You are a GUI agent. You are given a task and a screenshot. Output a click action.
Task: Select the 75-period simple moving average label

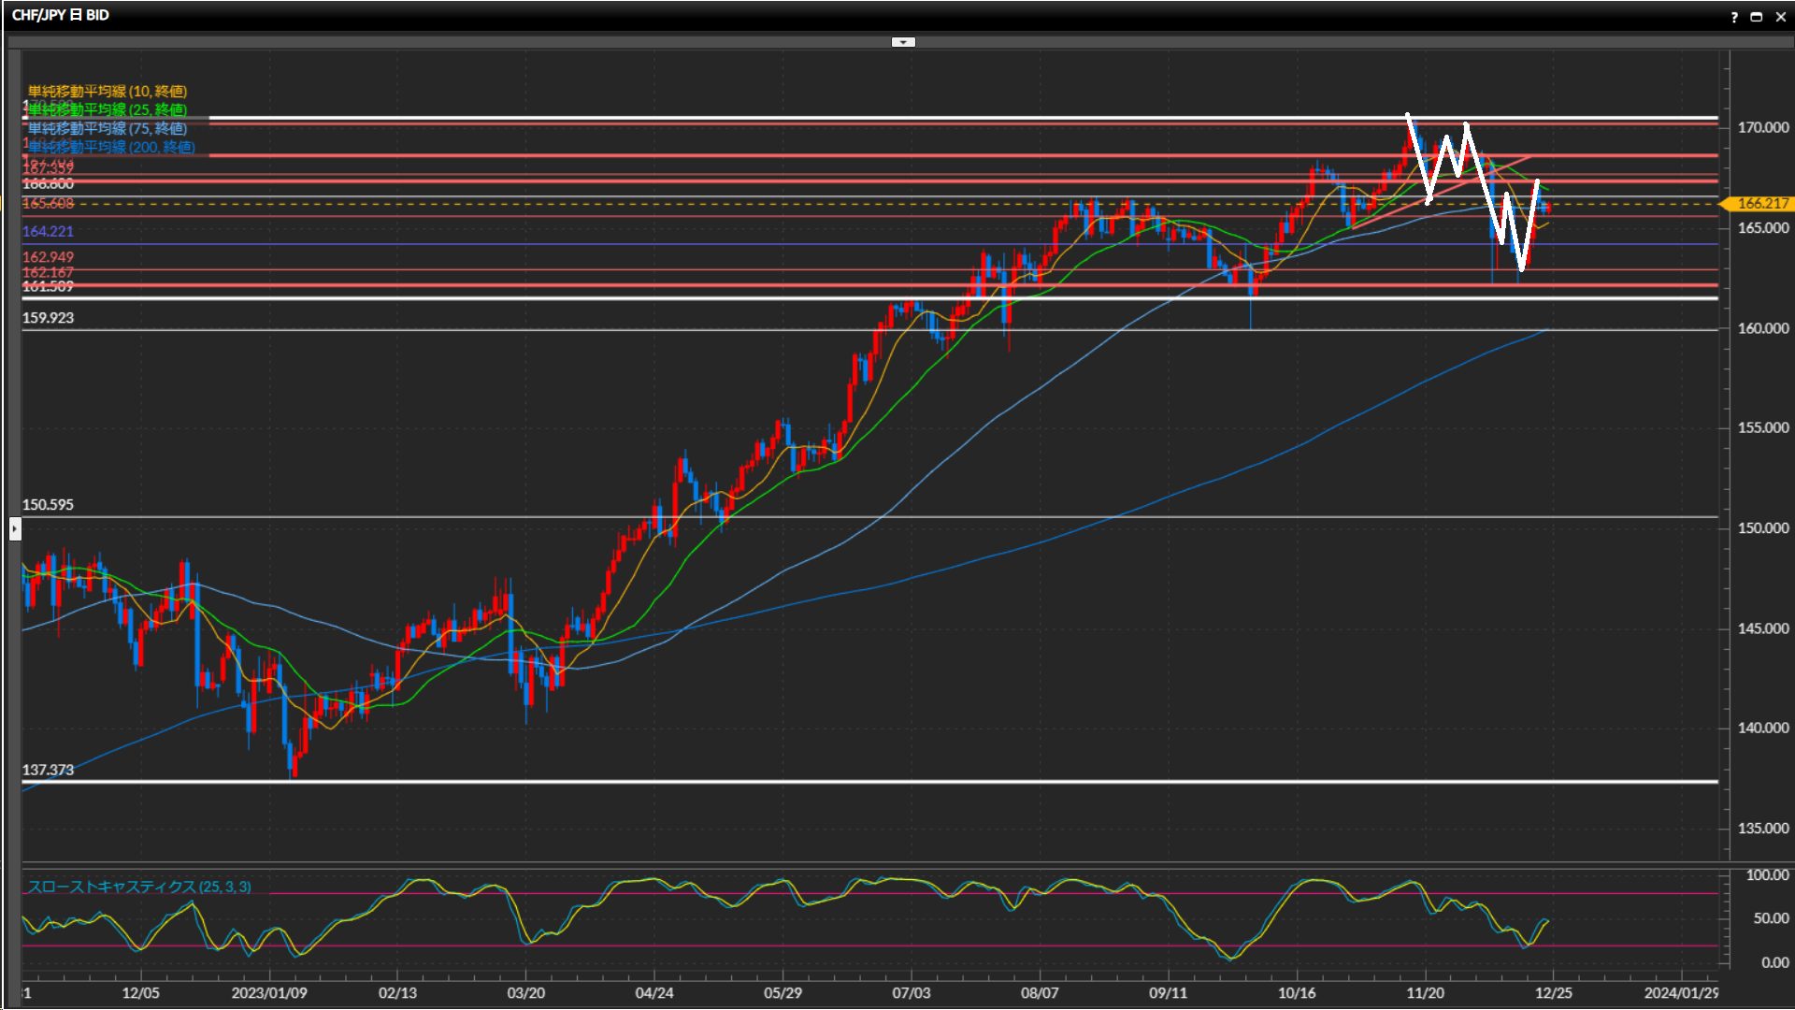click(x=108, y=128)
